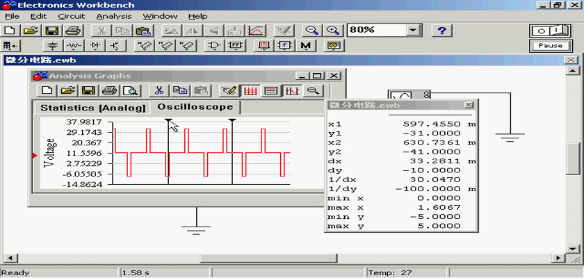Open the Basic resistor parts bin
Image resolution: width=584 pixels, height=278 pixels.
point(74,46)
